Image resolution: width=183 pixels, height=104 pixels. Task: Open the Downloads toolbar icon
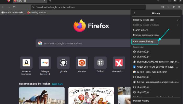point(168,7)
